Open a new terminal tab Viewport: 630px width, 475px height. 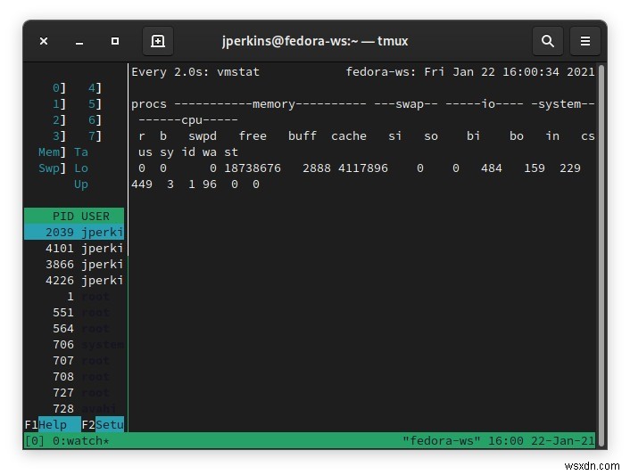point(158,41)
